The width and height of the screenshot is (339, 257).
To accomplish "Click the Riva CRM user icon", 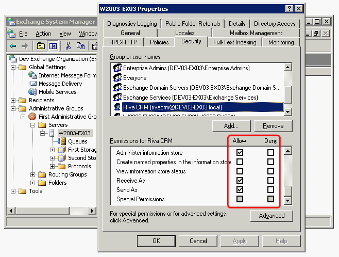I will tap(117, 107).
